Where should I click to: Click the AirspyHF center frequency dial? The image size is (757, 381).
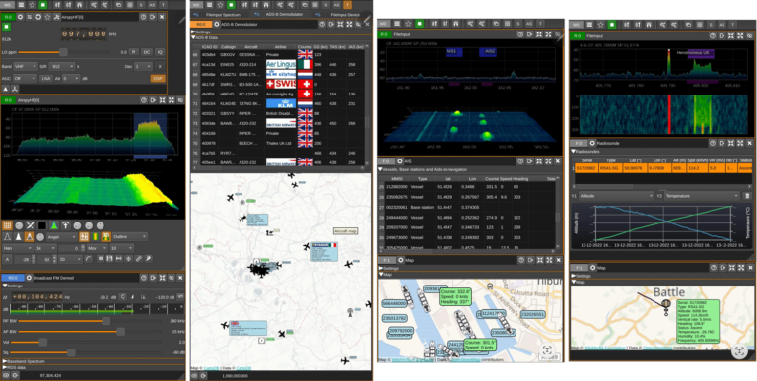pos(84,34)
